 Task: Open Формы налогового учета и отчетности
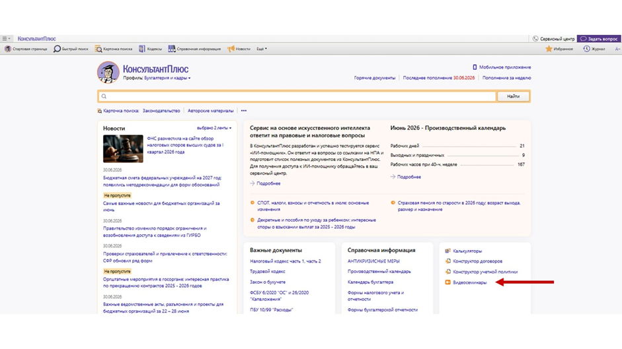[375, 296]
